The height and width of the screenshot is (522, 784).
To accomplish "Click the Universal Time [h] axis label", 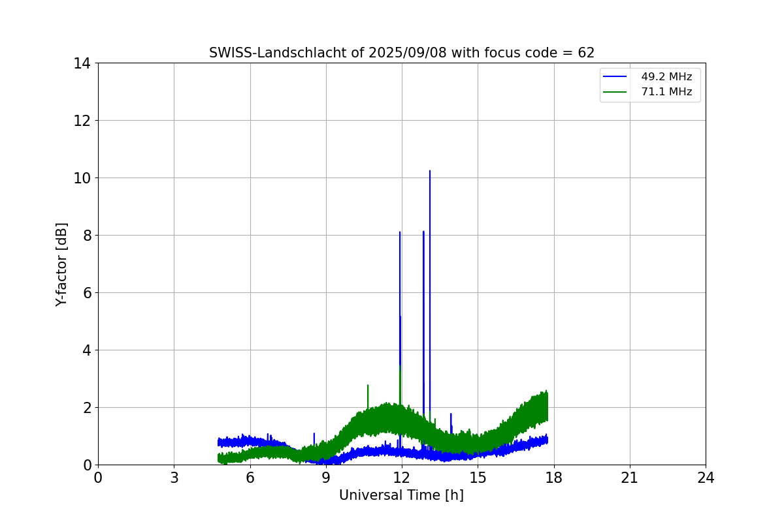I will [x=401, y=495].
